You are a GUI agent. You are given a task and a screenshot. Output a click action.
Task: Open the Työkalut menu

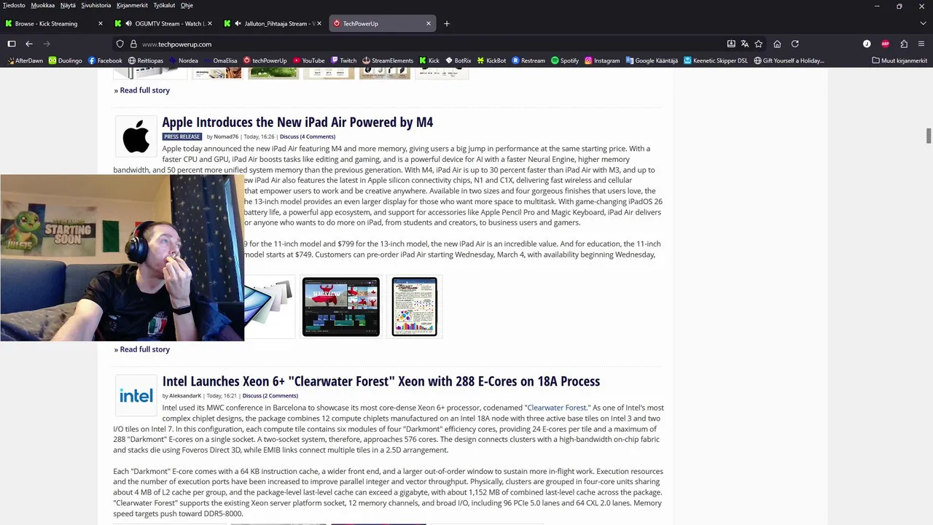(x=164, y=5)
